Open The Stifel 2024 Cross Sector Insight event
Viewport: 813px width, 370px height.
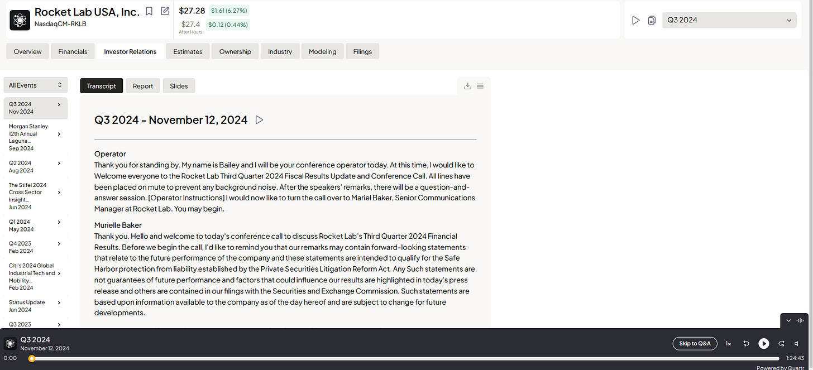coord(35,196)
